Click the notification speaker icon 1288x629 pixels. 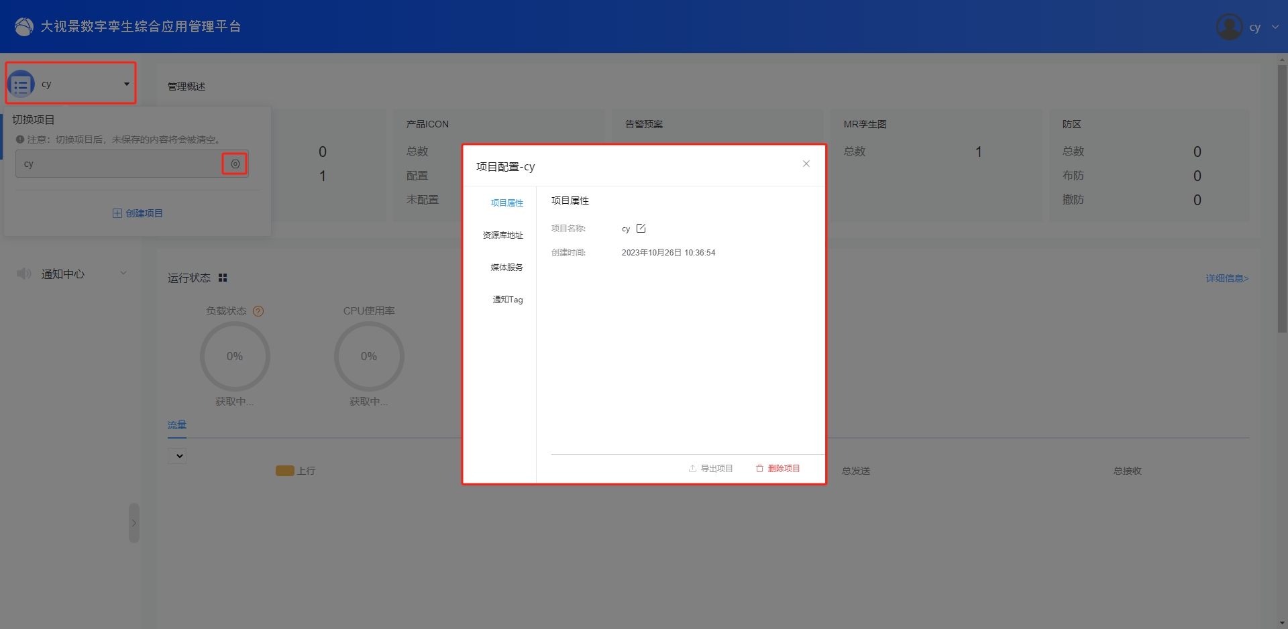[24, 274]
